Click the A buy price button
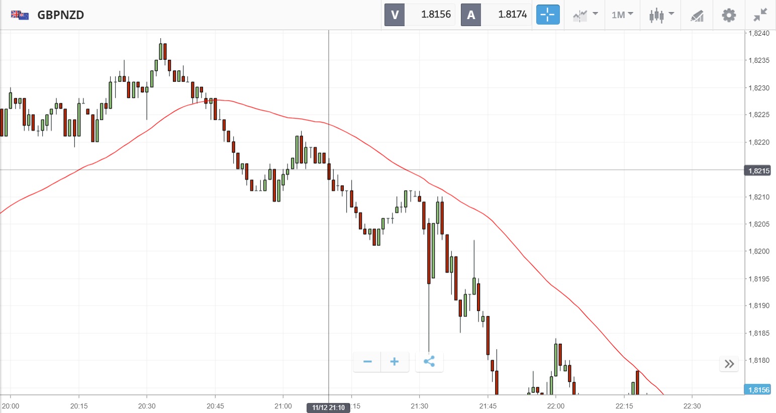Viewport: 776px width, 413px height. 496,15
